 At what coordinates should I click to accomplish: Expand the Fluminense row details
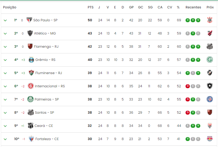(5, 73)
